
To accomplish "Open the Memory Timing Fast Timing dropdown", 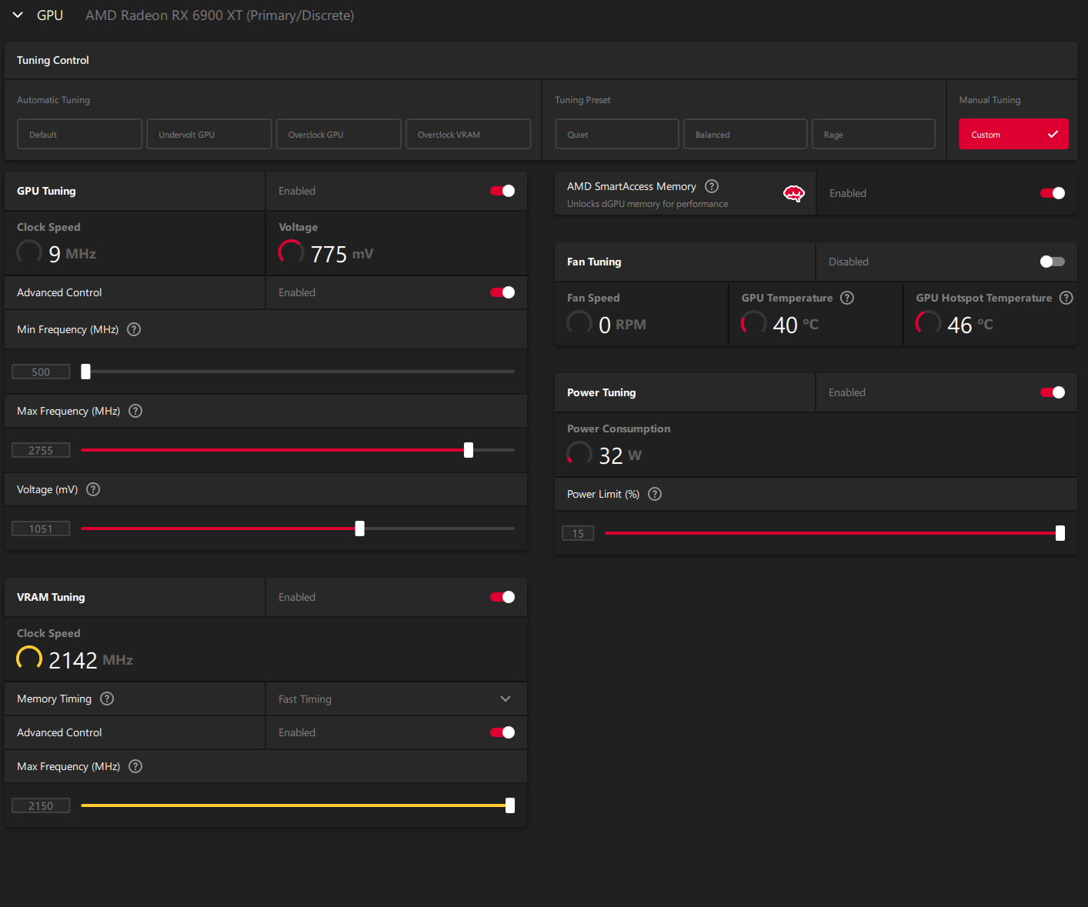I will pos(396,699).
